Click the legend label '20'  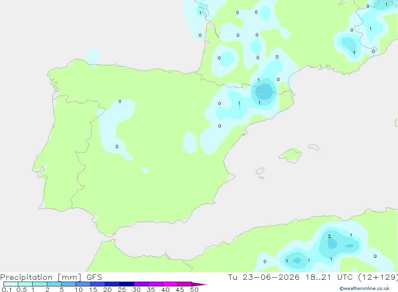click(x=107, y=290)
